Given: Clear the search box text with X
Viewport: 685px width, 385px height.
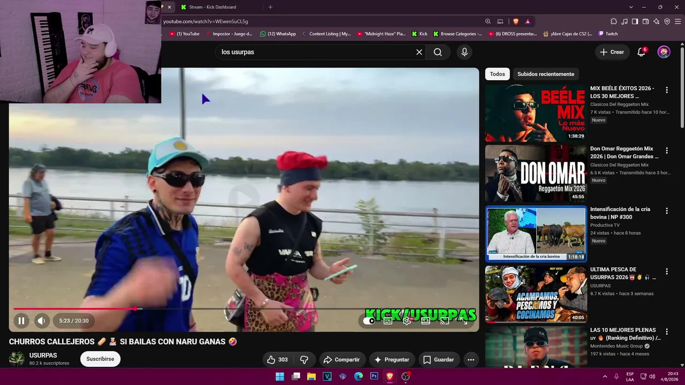Looking at the screenshot, I should [419, 52].
